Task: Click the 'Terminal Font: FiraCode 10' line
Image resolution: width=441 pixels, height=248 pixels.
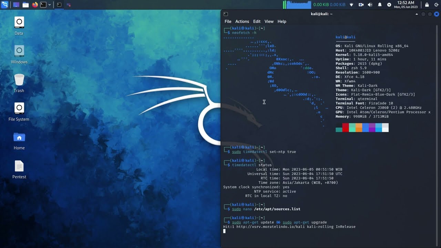Action: (364, 103)
